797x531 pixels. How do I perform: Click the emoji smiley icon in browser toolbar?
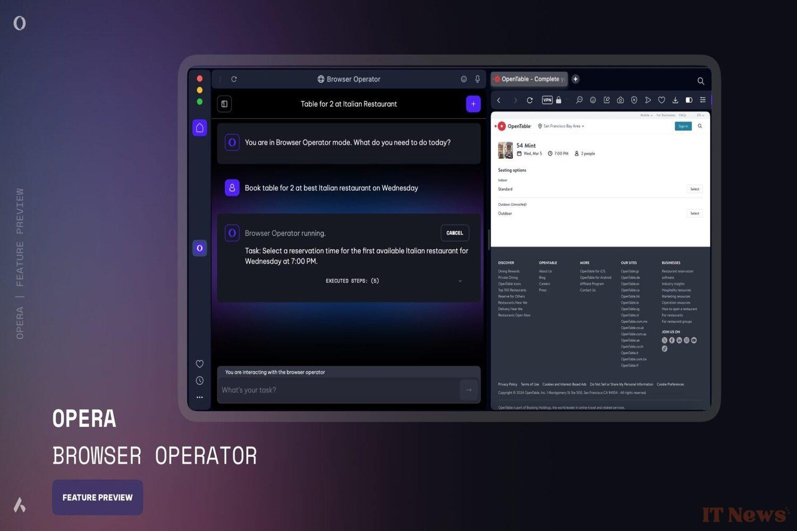coord(593,100)
